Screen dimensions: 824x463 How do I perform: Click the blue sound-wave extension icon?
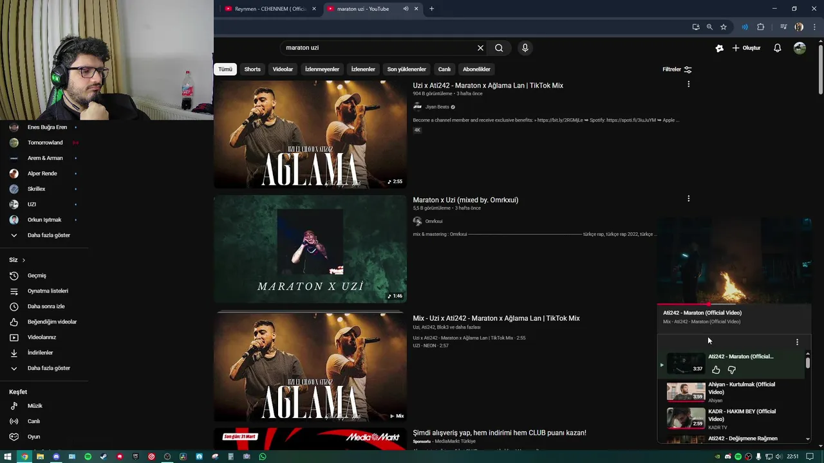point(745,27)
